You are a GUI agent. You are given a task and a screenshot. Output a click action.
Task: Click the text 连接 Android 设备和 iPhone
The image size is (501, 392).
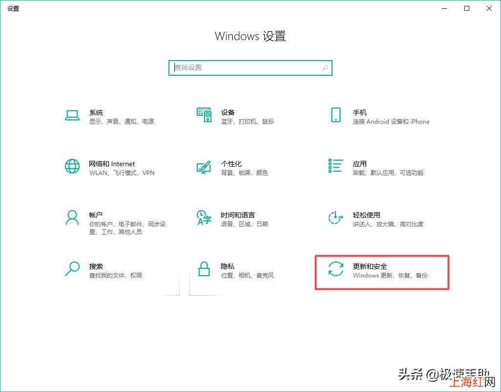(391, 122)
